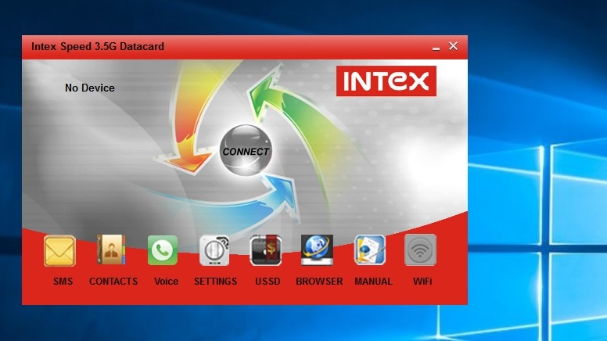Screen dimensions: 607x341
Task: Launch the Browser globe icon
Action: pyautogui.click(x=317, y=250)
